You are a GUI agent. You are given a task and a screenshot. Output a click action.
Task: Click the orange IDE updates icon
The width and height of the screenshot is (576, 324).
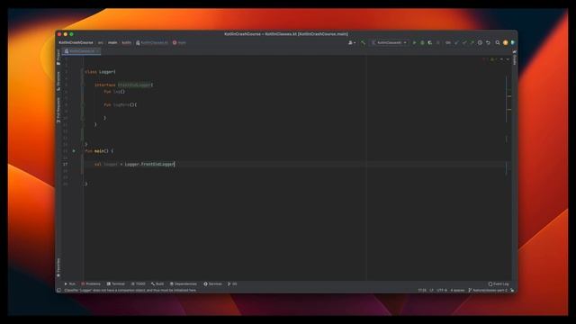[506, 42]
